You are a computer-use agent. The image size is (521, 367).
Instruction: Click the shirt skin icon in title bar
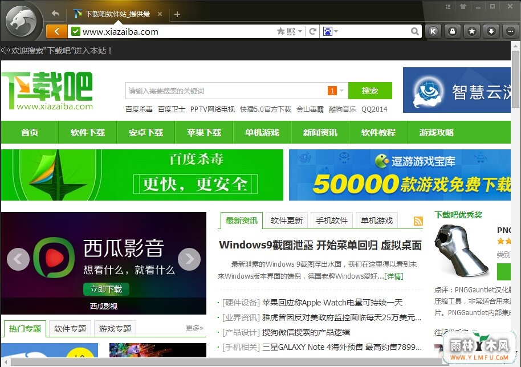point(463,7)
